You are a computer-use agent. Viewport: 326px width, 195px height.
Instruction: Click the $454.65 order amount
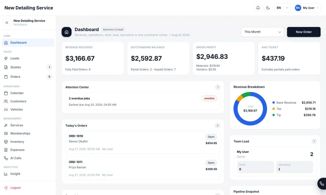point(211,143)
